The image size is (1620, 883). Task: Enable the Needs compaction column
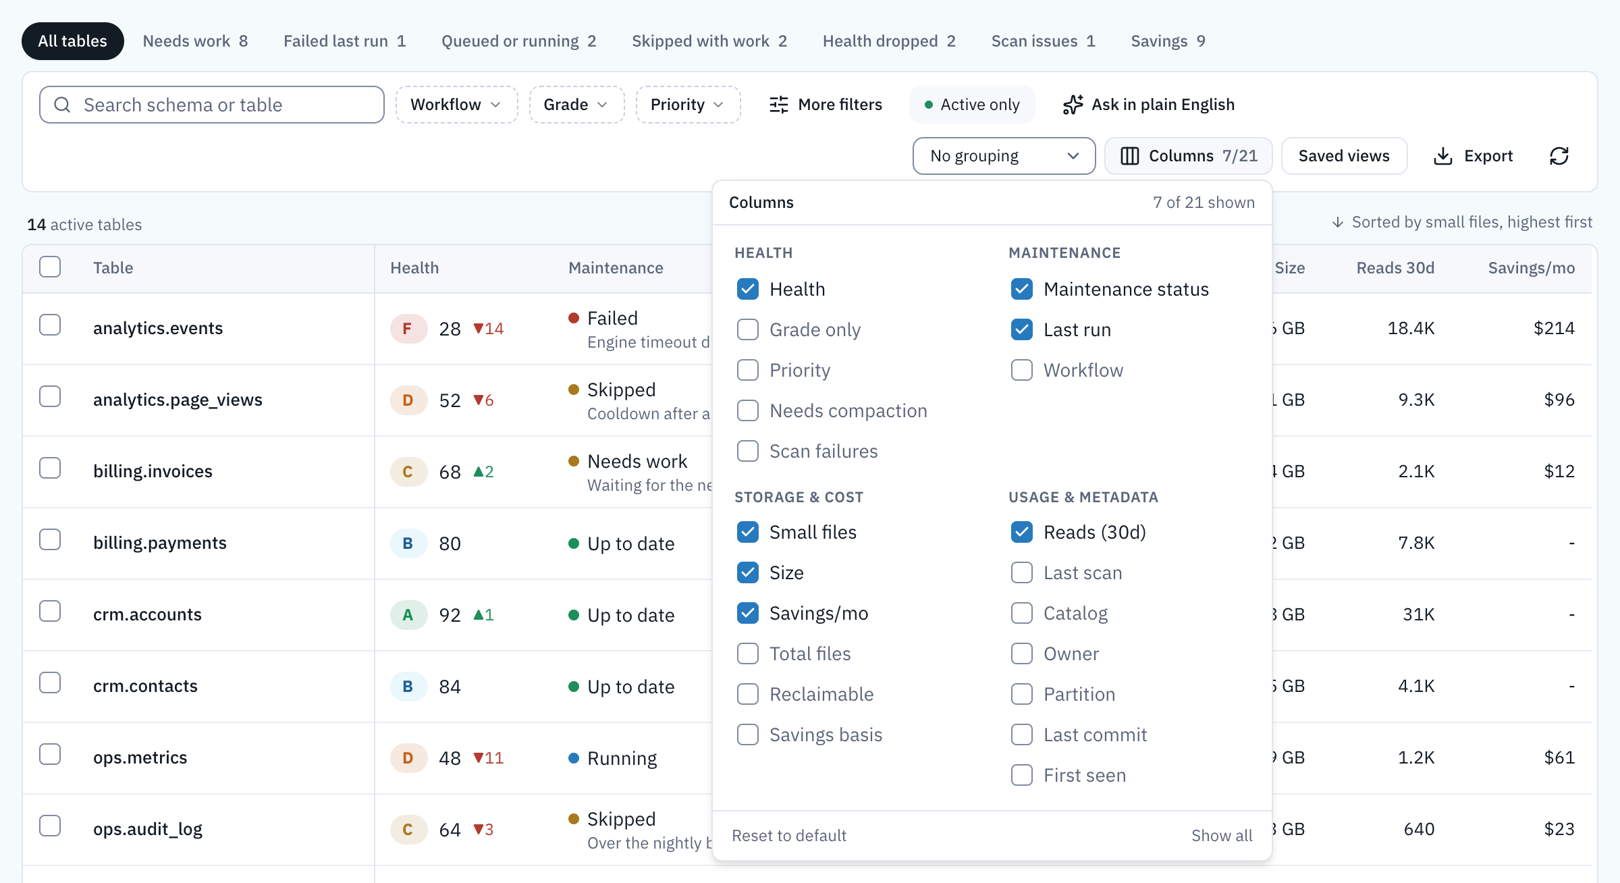[748, 410]
